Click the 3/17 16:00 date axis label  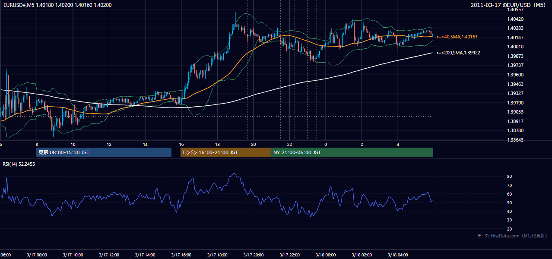coord(181,255)
